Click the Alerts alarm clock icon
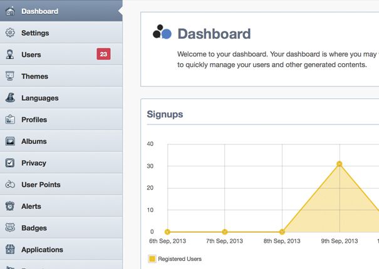Image resolution: width=379 pixels, height=269 pixels. tap(10, 206)
